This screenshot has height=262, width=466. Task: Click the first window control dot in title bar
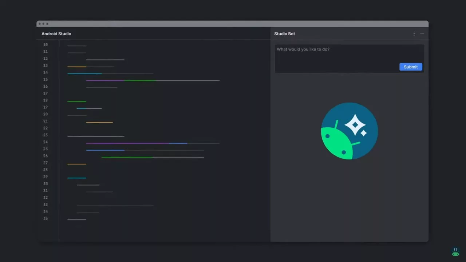40,24
